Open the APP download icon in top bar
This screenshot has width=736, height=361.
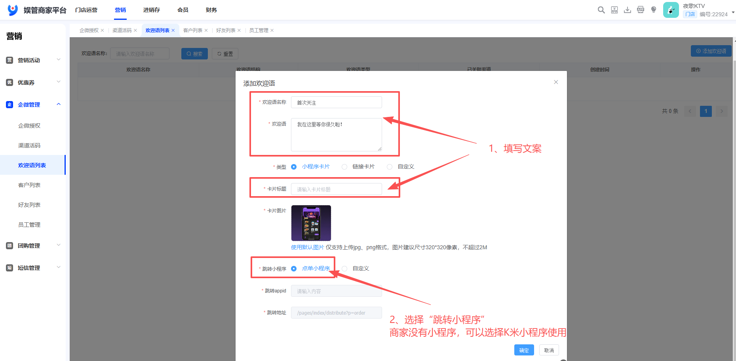[640, 10]
